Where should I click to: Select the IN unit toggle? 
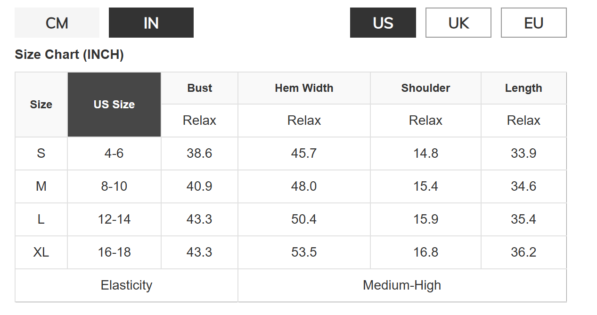[x=151, y=23]
